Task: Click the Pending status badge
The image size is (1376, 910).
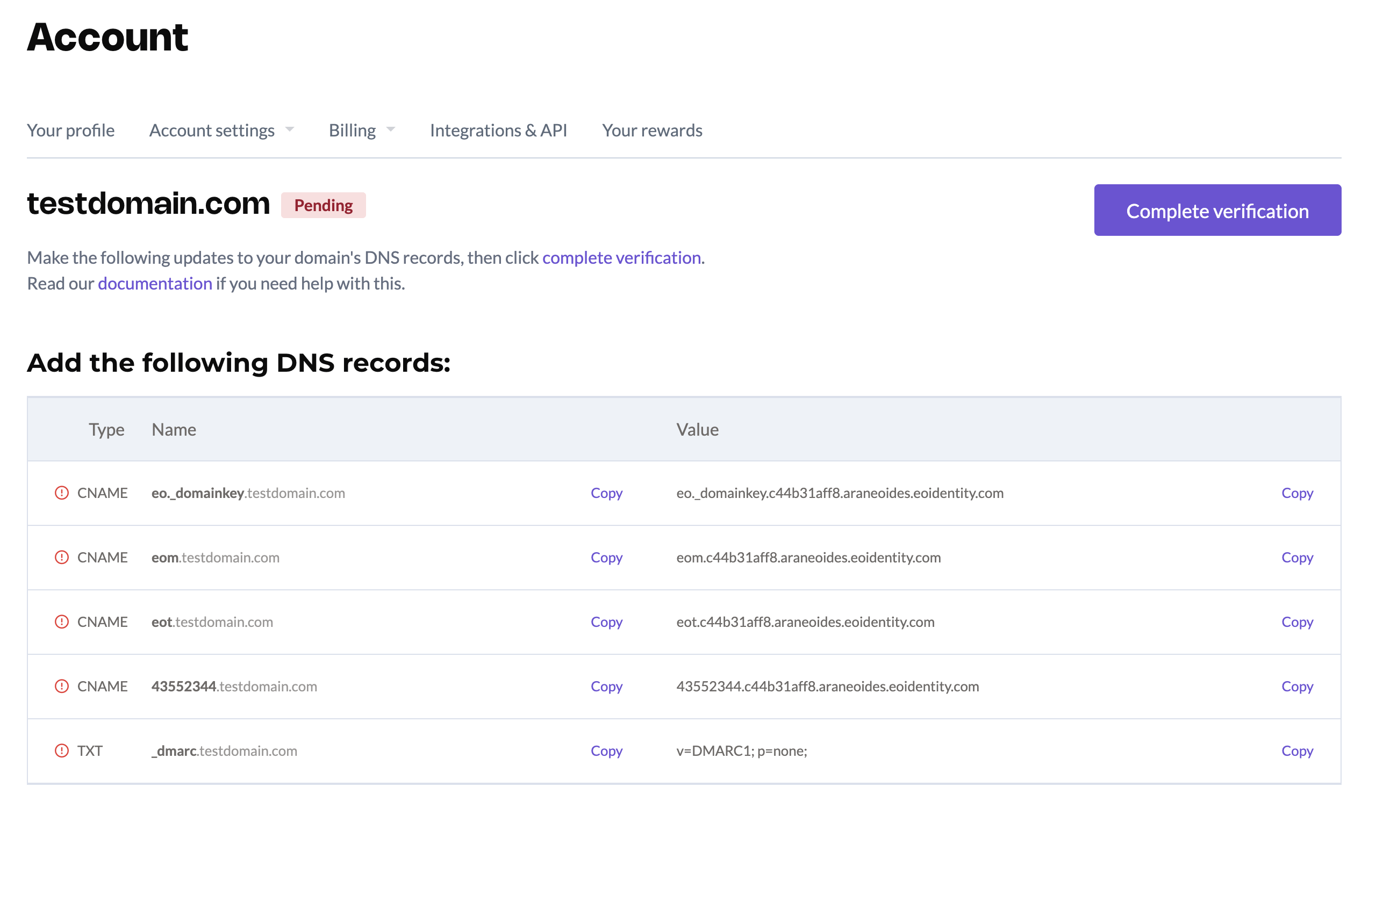Action: click(324, 205)
